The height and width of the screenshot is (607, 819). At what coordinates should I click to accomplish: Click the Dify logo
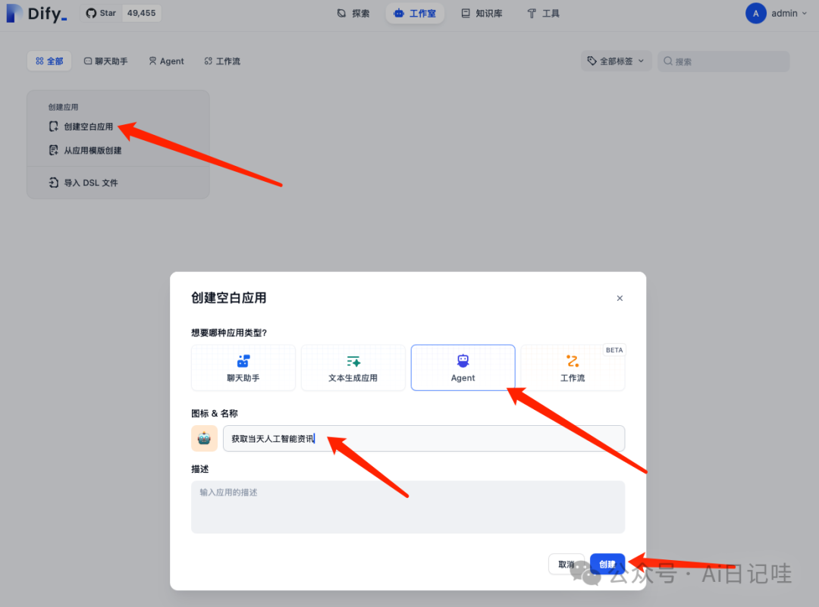34,13
